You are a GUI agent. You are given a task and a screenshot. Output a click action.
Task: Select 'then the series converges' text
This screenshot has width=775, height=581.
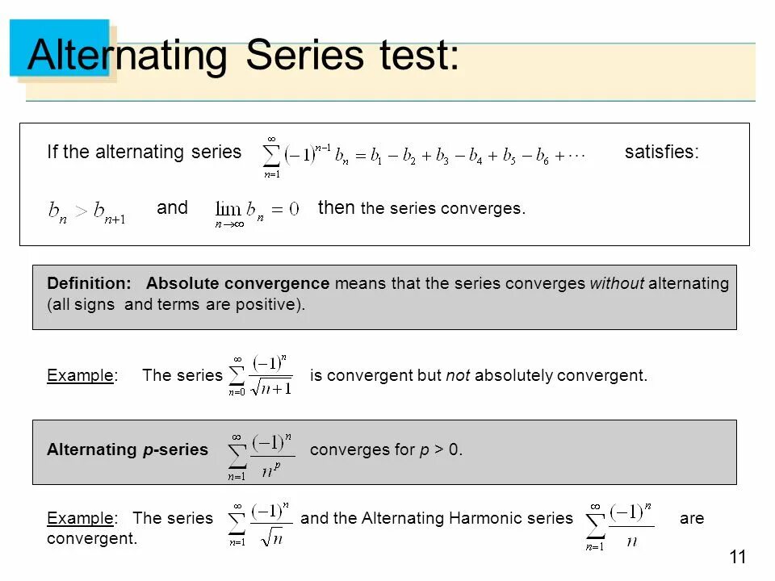(x=421, y=208)
